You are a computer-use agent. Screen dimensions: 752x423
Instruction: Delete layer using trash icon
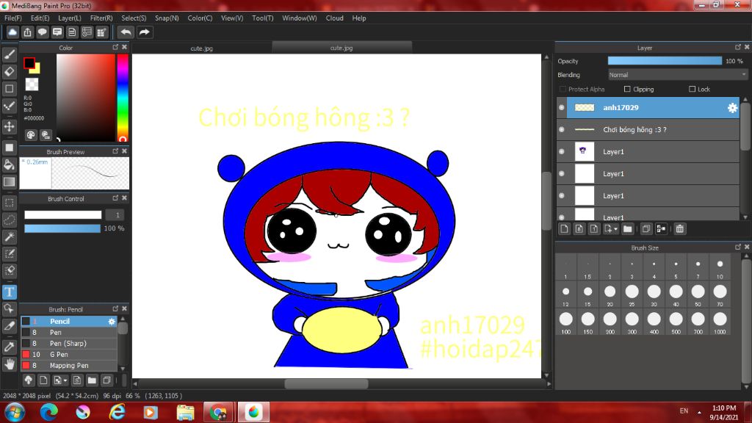click(680, 229)
